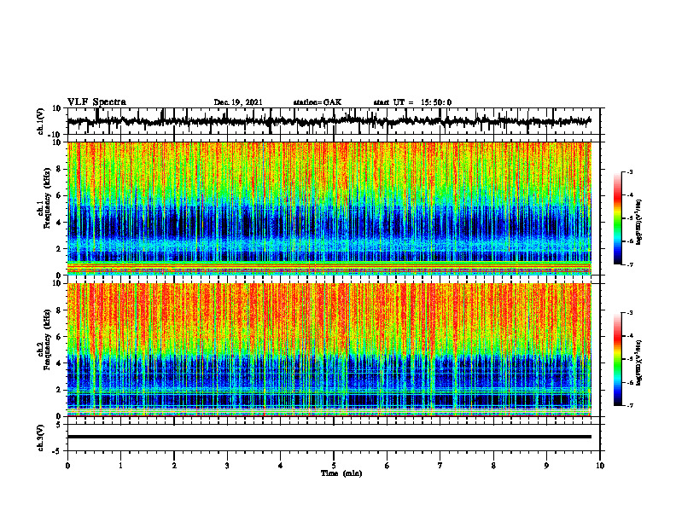The image size is (676, 522).
Task: Click the time axis tick label "10"
Action: pos(600,466)
